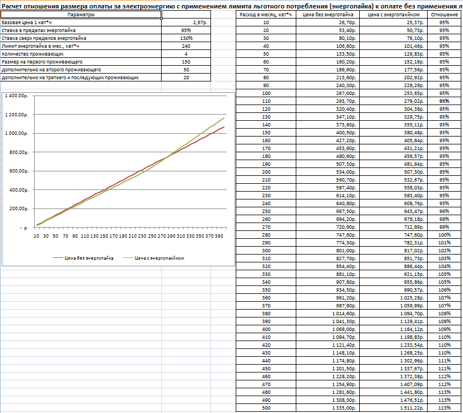
Task: Click the chart axis label "800,00р."
Action: (x=19, y=152)
